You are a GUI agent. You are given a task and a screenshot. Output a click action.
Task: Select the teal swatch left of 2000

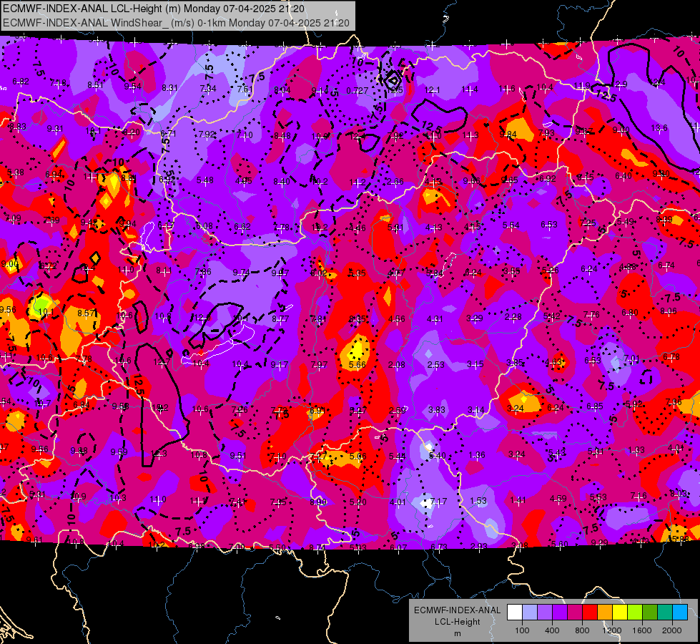665,613
